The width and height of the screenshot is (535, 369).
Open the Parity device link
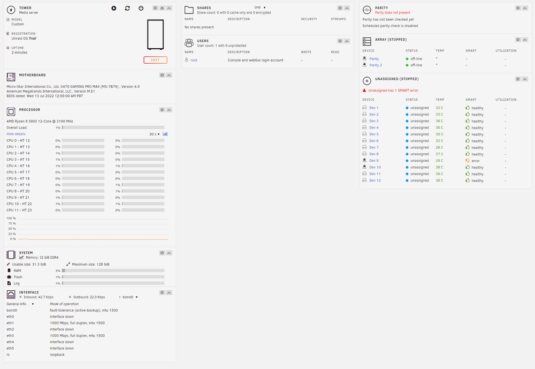[x=374, y=59]
